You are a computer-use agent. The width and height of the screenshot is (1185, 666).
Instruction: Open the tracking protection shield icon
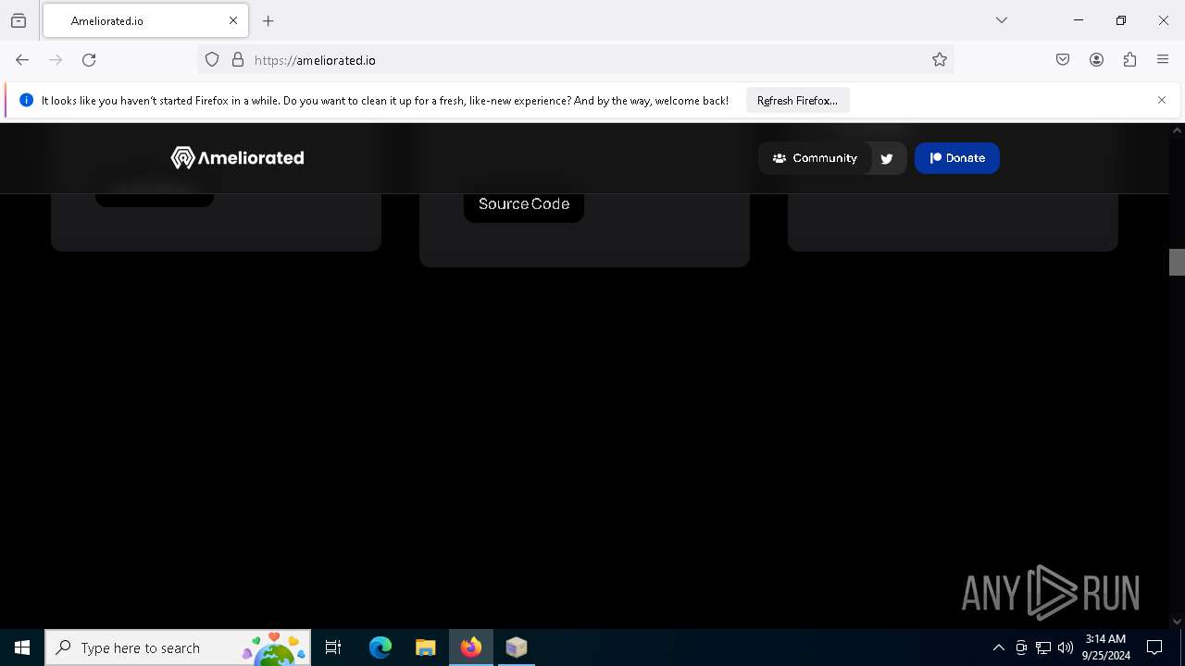point(212,60)
